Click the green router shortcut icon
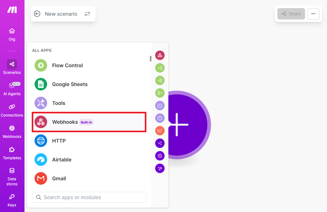Viewport: 327px width, 212px height. pos(160,68)
